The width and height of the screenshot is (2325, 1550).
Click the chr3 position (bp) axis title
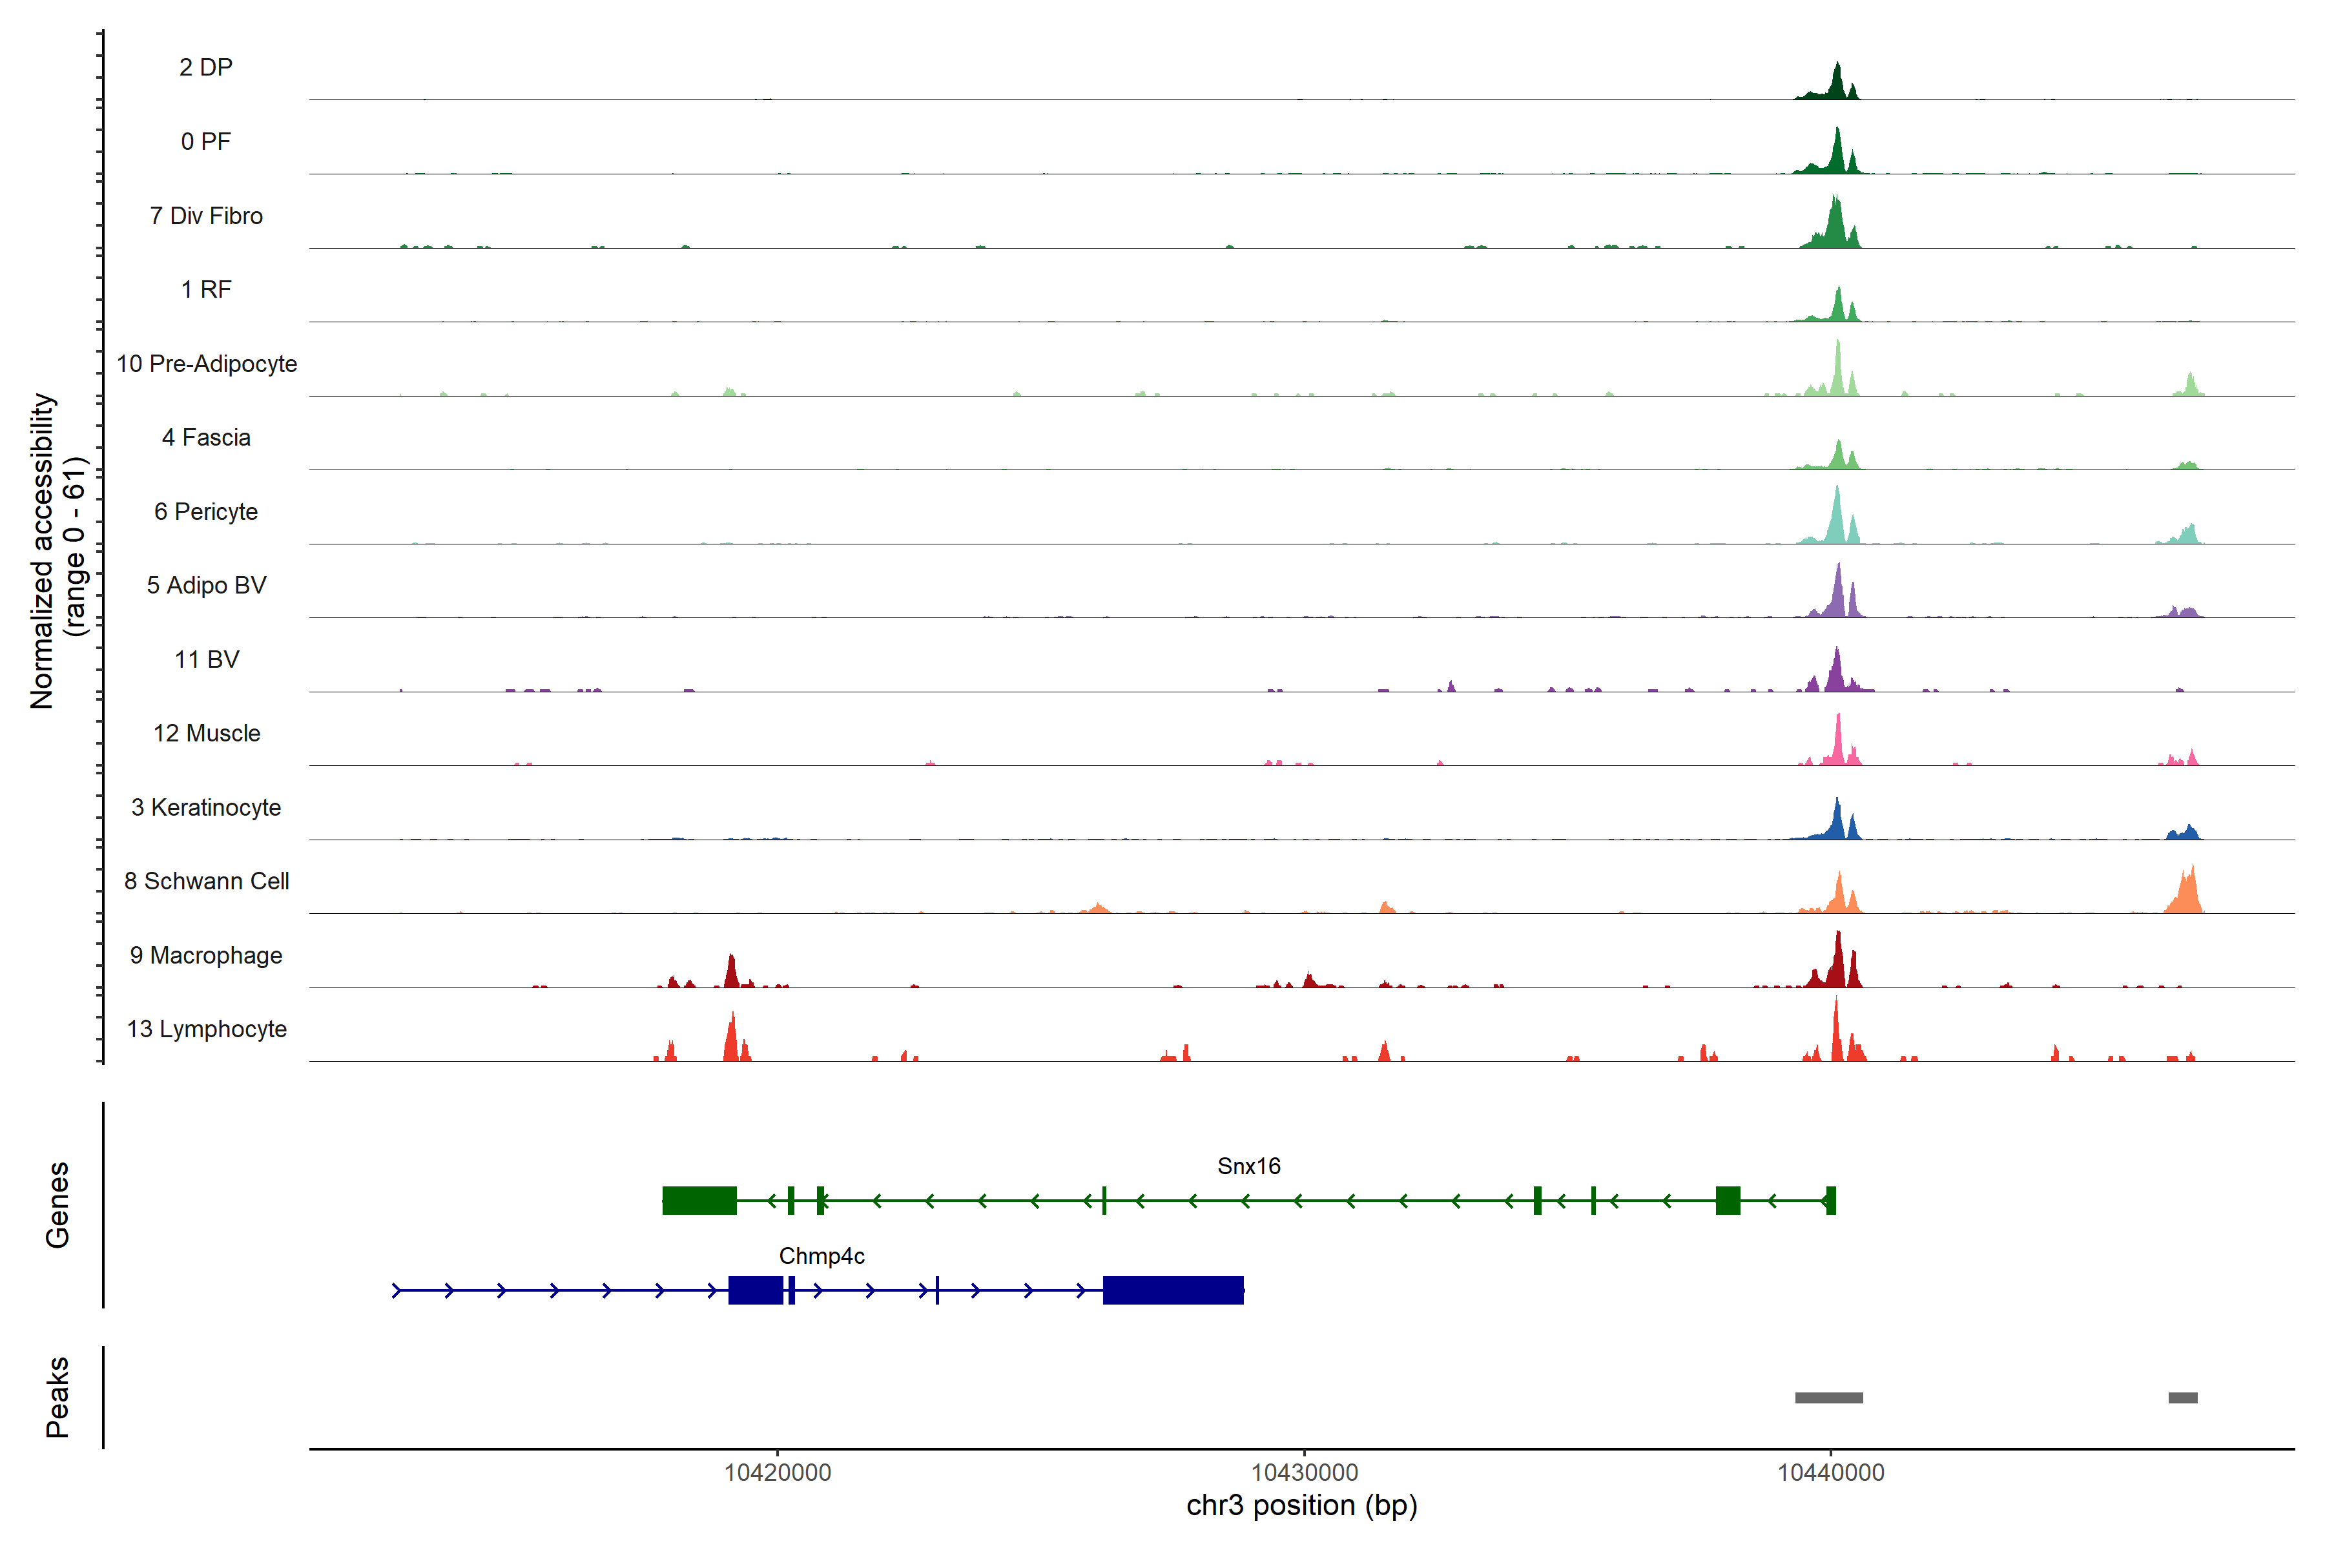pyautogui.click(x=1302, y=1505)
